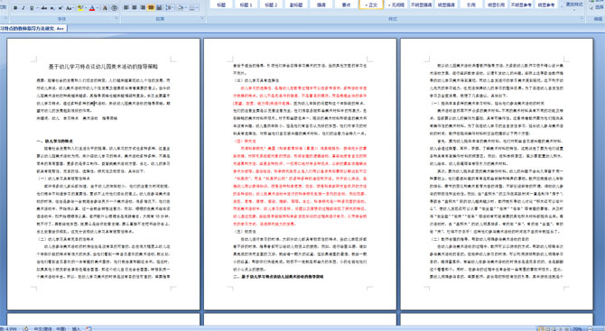Expand the font group dialog launcher

click(116, 18)
